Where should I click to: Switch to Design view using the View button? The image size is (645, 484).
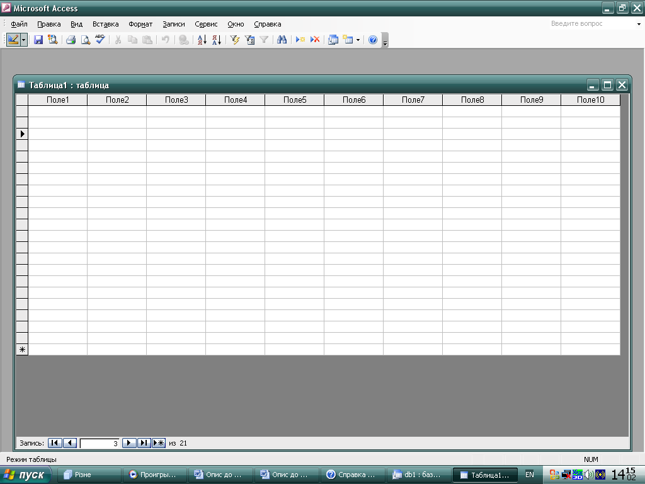click(x=13, y=40)
